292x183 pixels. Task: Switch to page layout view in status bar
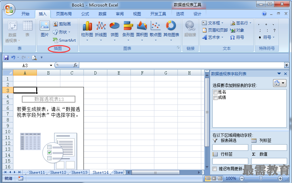[x=214, y=178]
